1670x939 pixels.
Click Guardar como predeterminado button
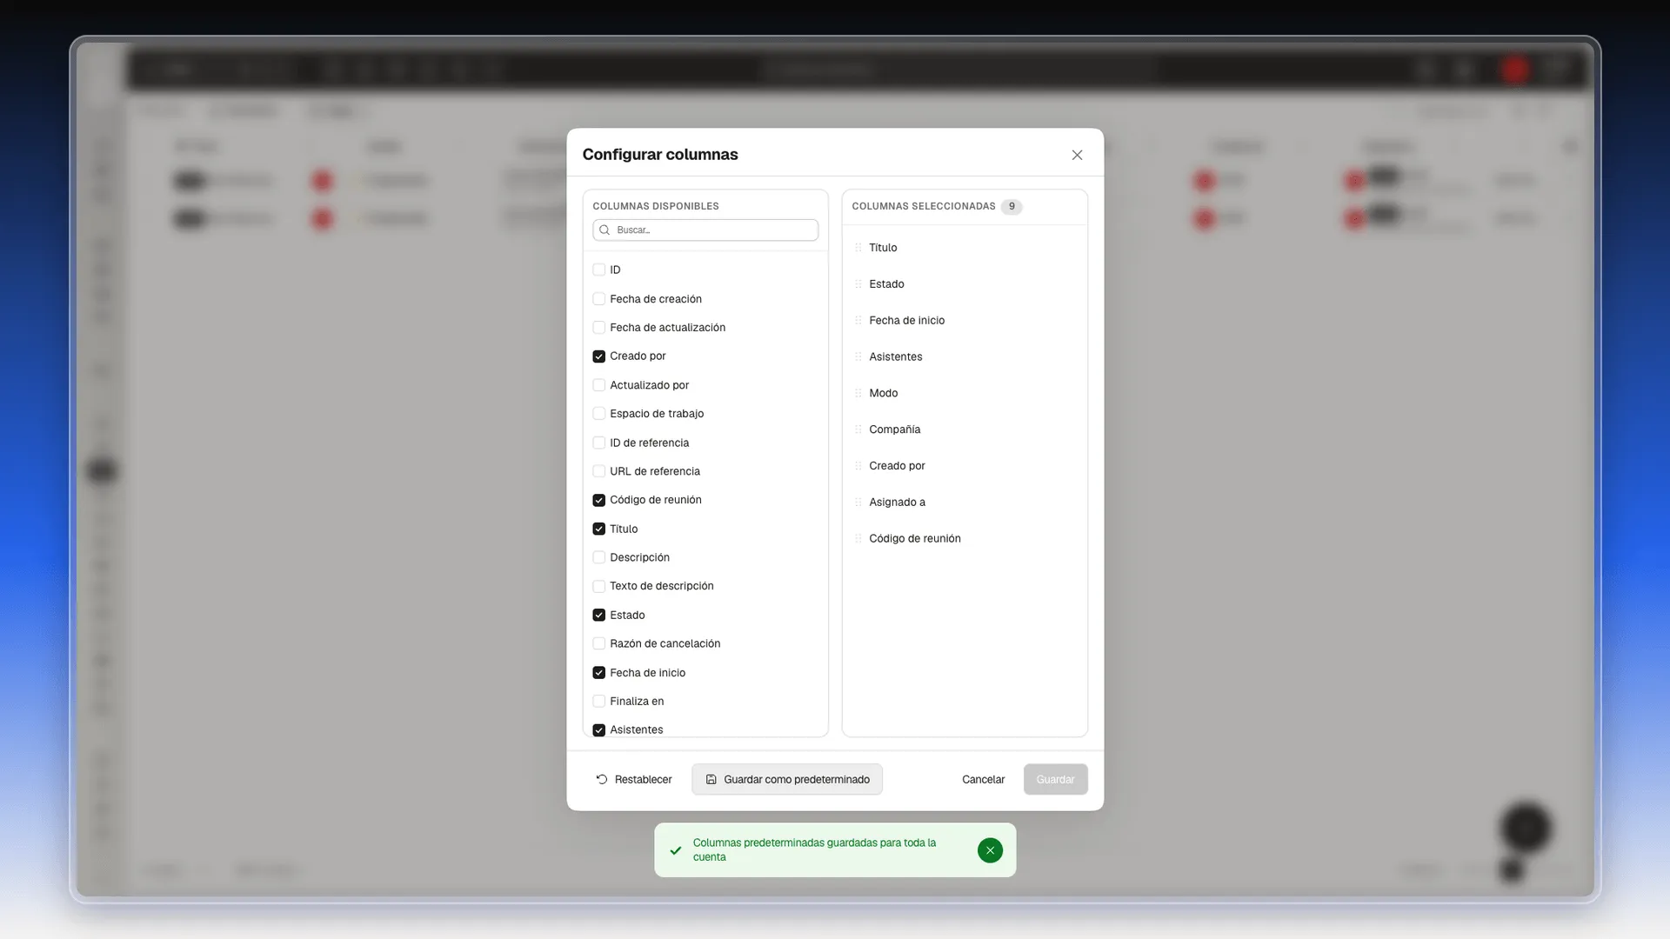tap(787, 780)
